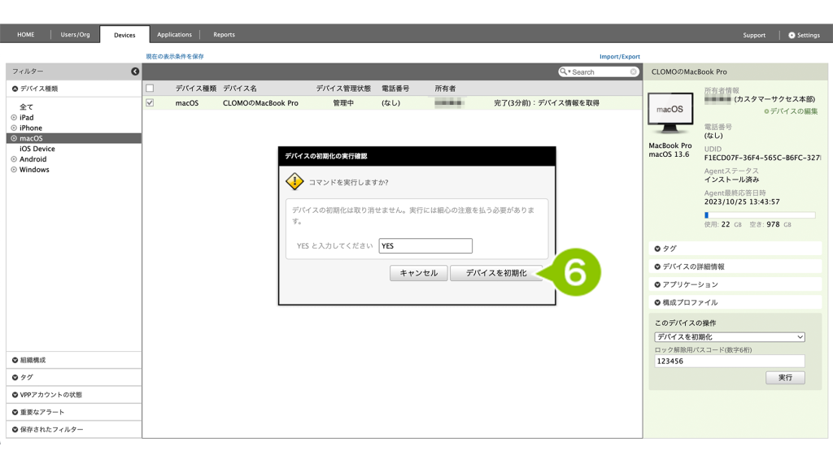Click the yellow warning icon in the dialog
The height and width of the screenshot is (468, 833).
[294, 181]
